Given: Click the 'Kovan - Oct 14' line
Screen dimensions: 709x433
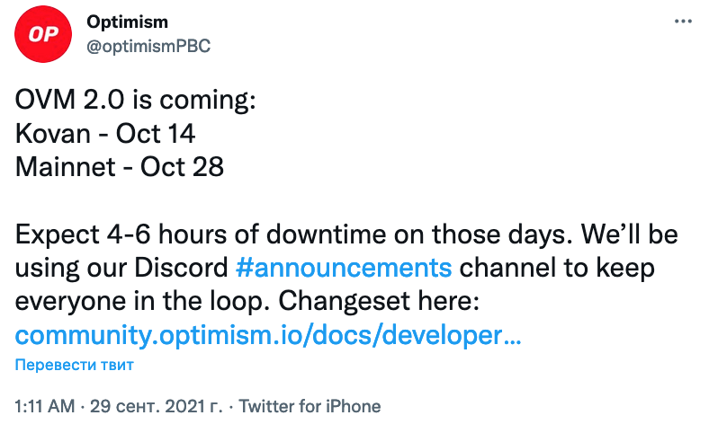Looking at the screenshot, I should (x=105, y=133).
